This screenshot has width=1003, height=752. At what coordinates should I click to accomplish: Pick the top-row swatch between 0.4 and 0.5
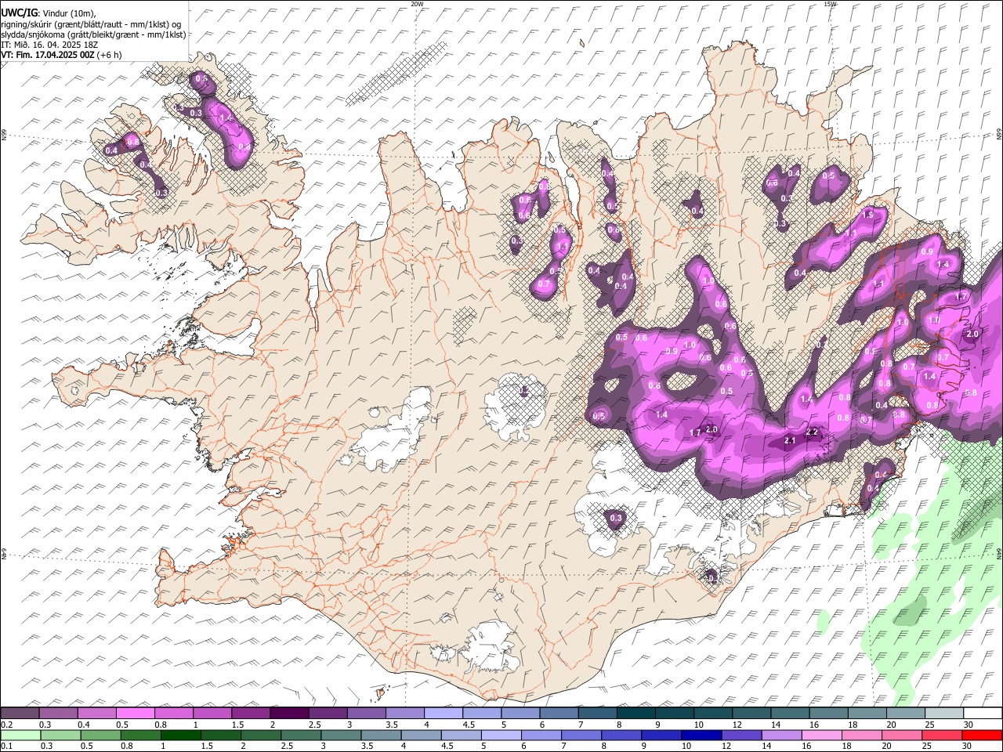[96, 713]
